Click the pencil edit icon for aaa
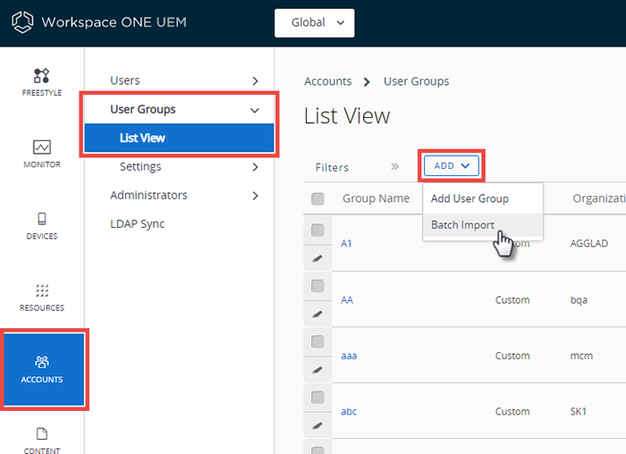The width and height of the screenshot is (626, 454). tap(317, 370)
